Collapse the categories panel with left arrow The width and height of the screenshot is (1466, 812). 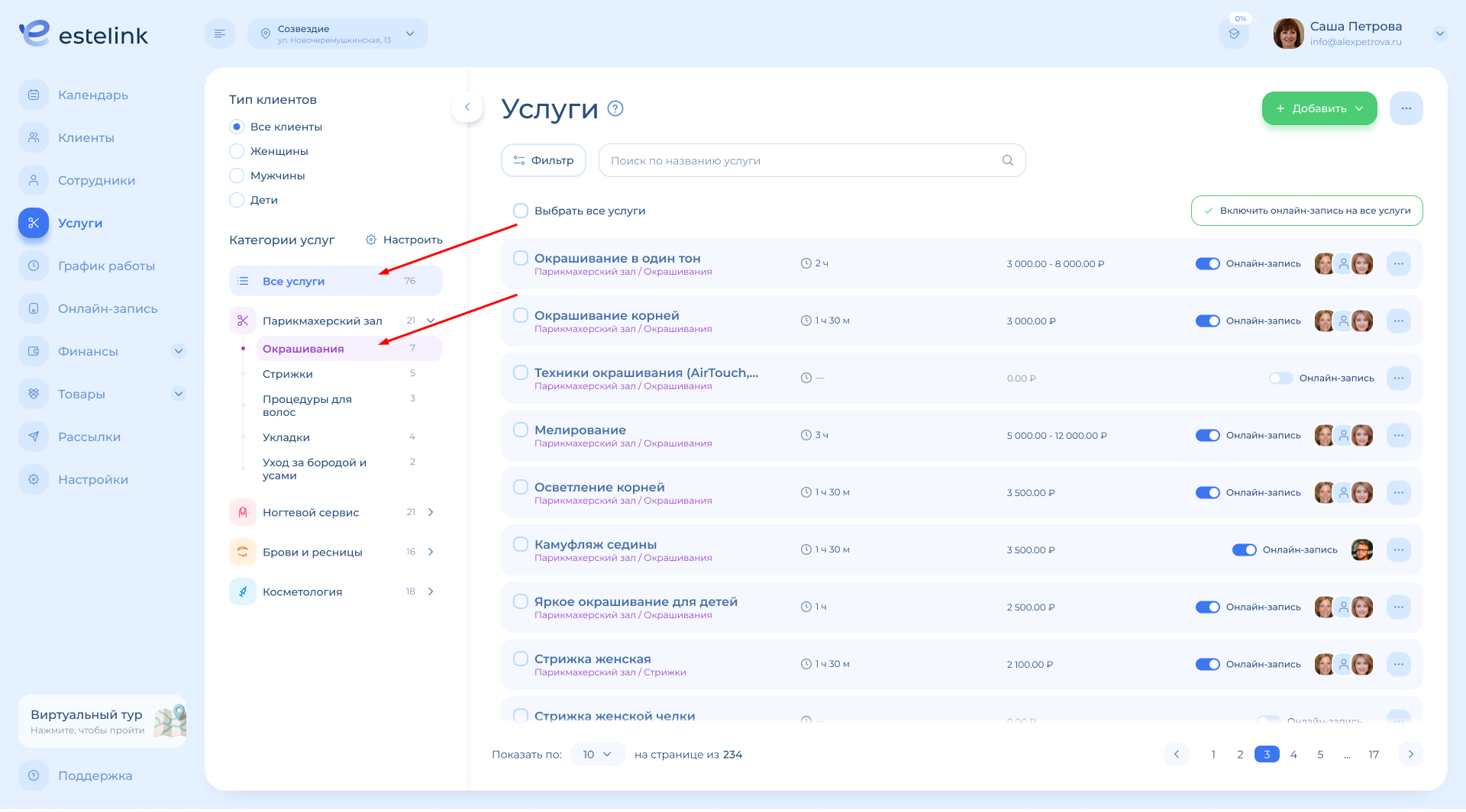click(467, 107)
